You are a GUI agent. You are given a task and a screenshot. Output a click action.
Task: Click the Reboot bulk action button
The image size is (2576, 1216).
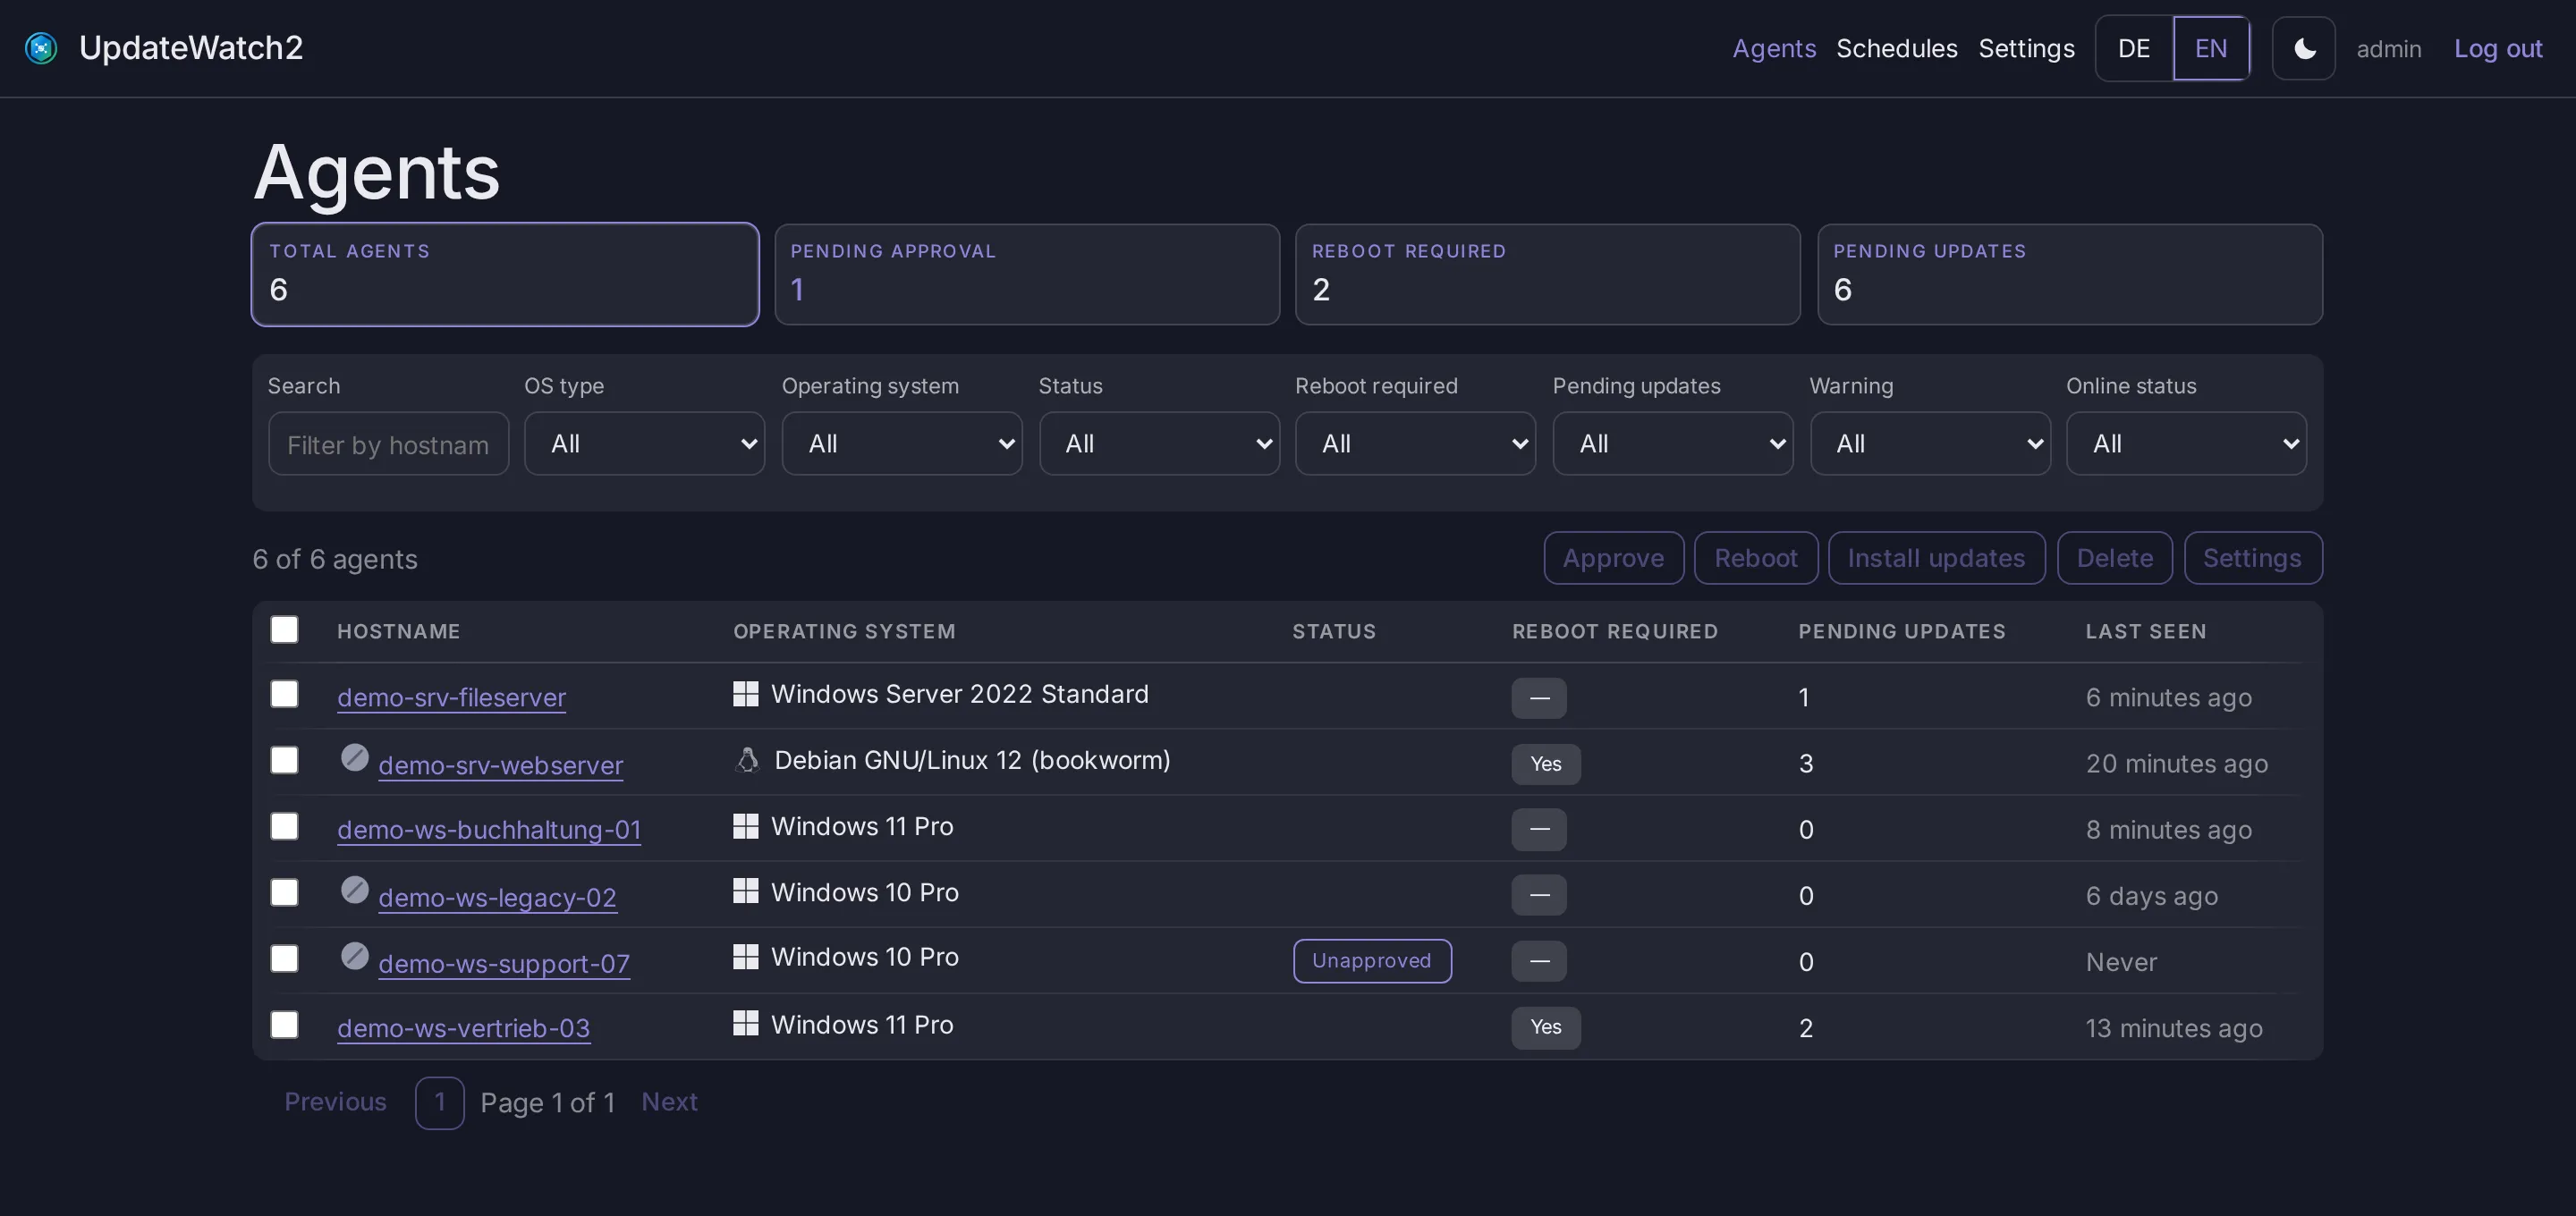pyautogui.click(x=1756, y=558)
